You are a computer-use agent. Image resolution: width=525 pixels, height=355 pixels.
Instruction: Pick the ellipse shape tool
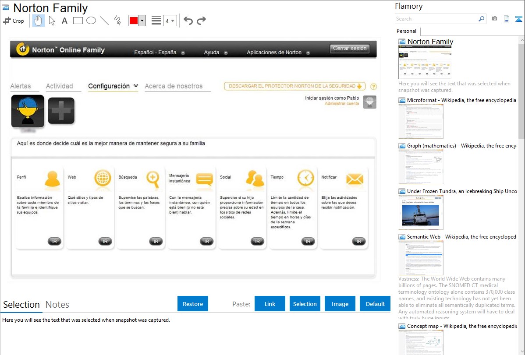91,21
